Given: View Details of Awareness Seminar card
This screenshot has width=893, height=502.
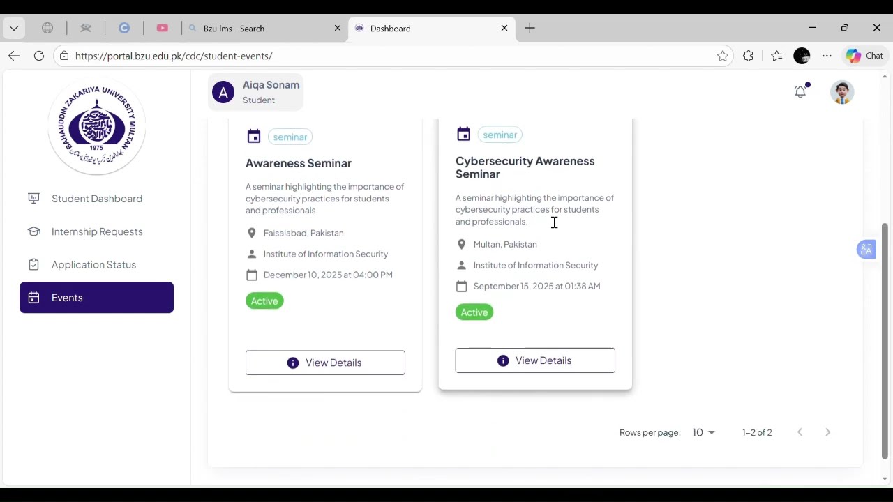Looking at the screenshot, I should click(325, 363).
